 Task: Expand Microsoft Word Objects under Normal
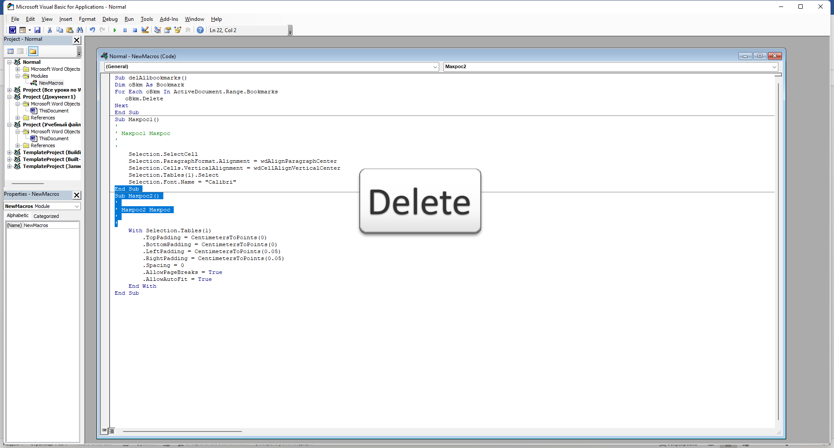17,69
